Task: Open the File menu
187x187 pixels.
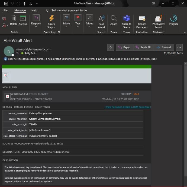Action: 5,11
